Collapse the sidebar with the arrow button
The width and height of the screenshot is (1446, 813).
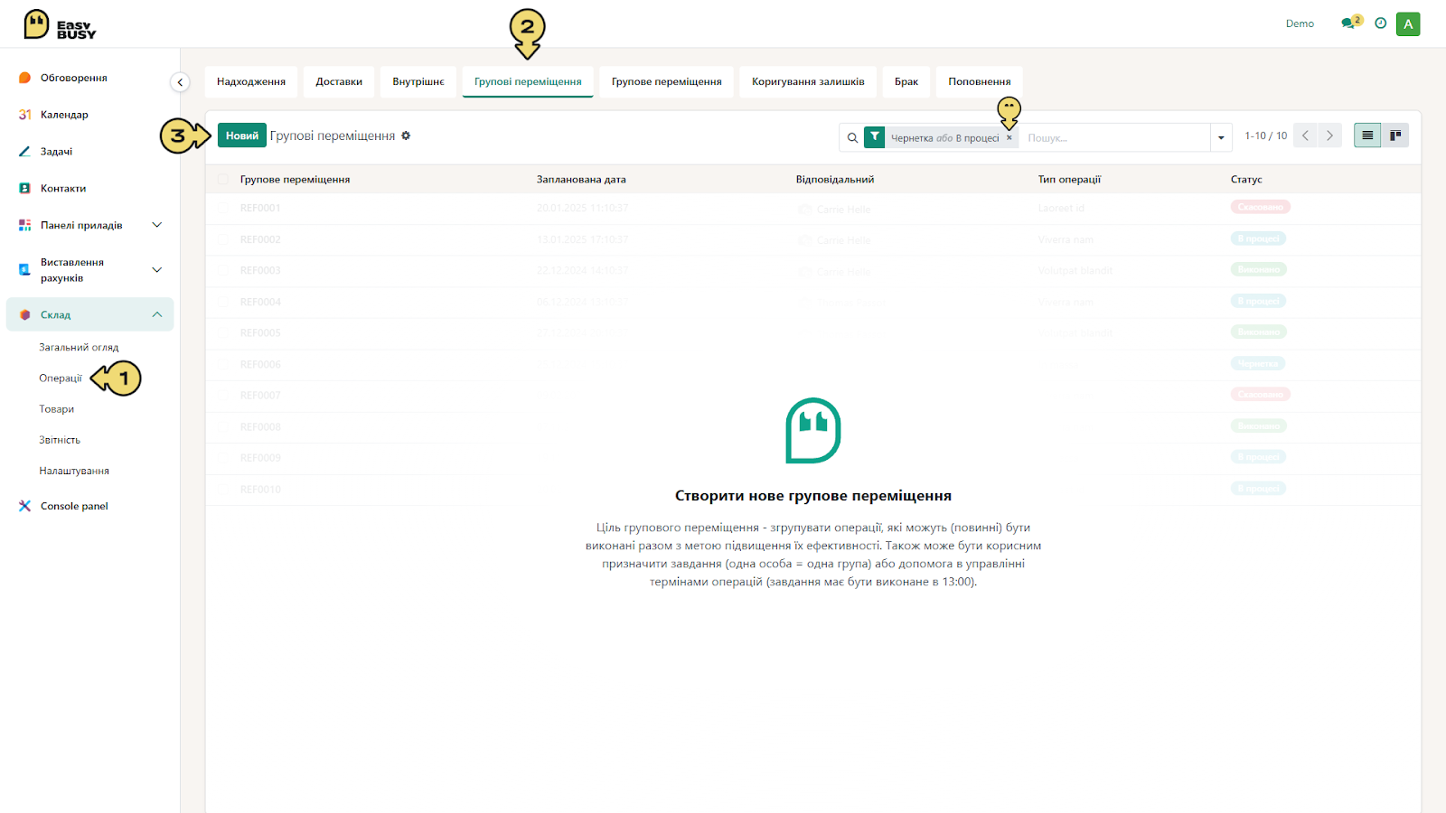point(180,82)
